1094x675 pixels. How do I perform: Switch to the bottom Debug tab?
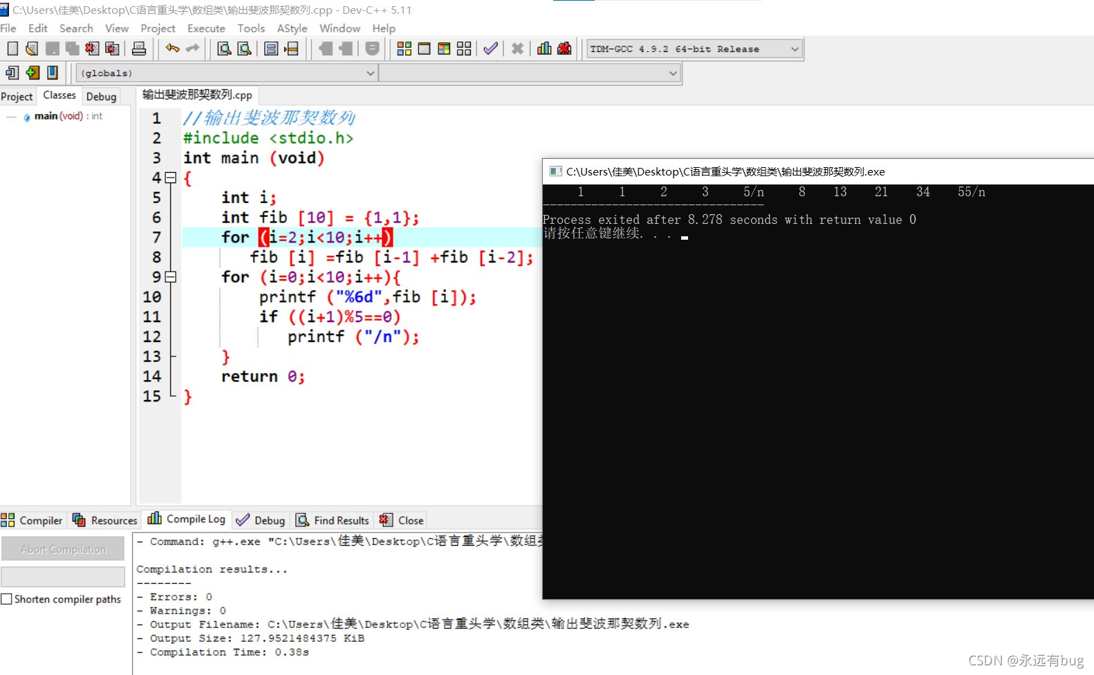(260, 520)
